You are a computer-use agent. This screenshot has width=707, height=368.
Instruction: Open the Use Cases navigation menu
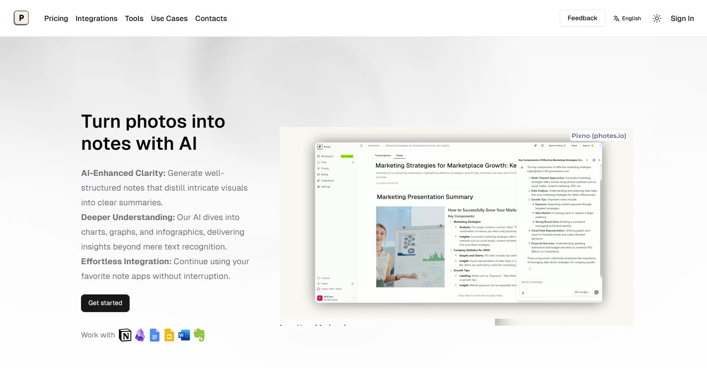(x=169, y=18)
